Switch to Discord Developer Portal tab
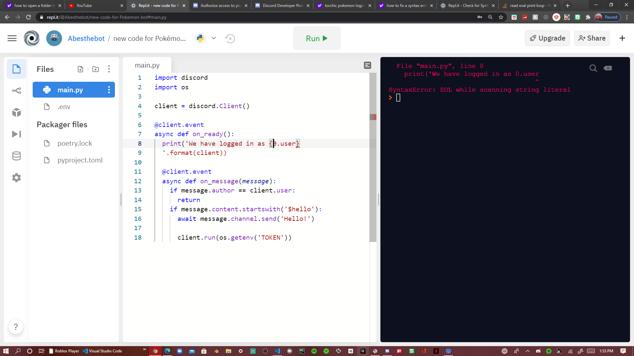The image size is (634, 356). [x=282, y=5]
